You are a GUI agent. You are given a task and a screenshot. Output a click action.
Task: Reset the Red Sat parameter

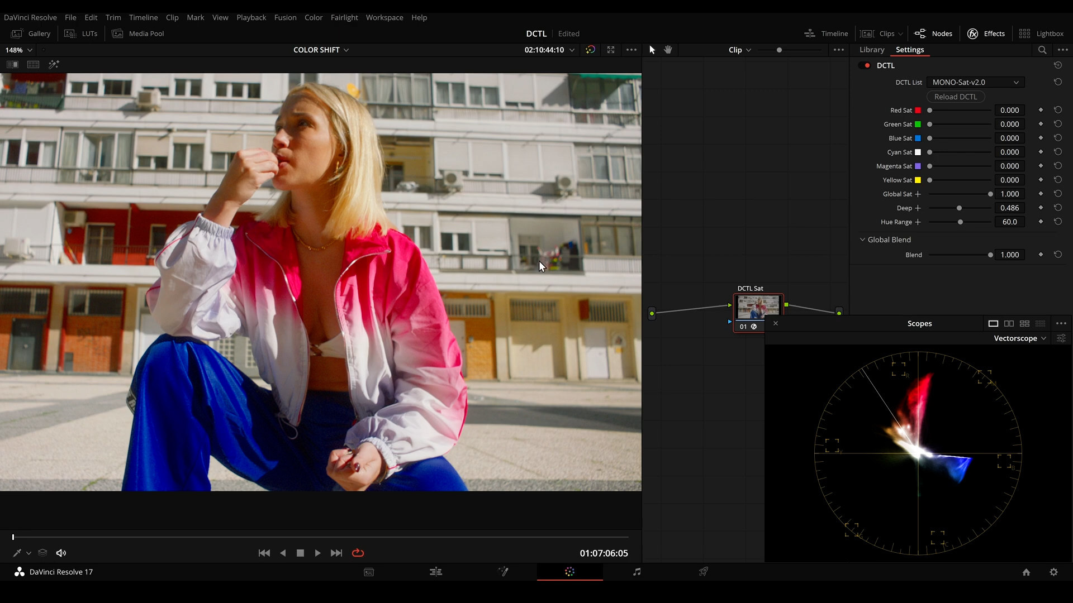click(x=1058, y=110)
